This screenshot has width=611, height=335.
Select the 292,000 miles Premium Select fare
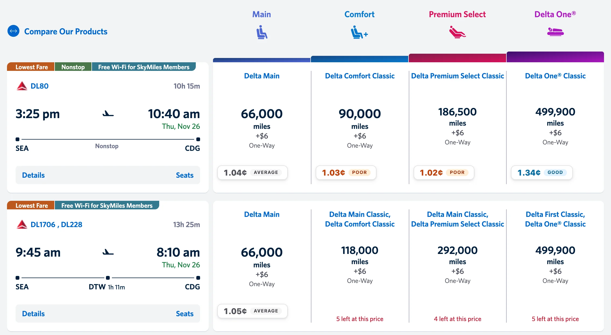(457, 265)
